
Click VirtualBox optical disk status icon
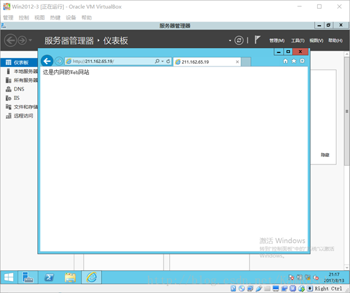(241, 289)
